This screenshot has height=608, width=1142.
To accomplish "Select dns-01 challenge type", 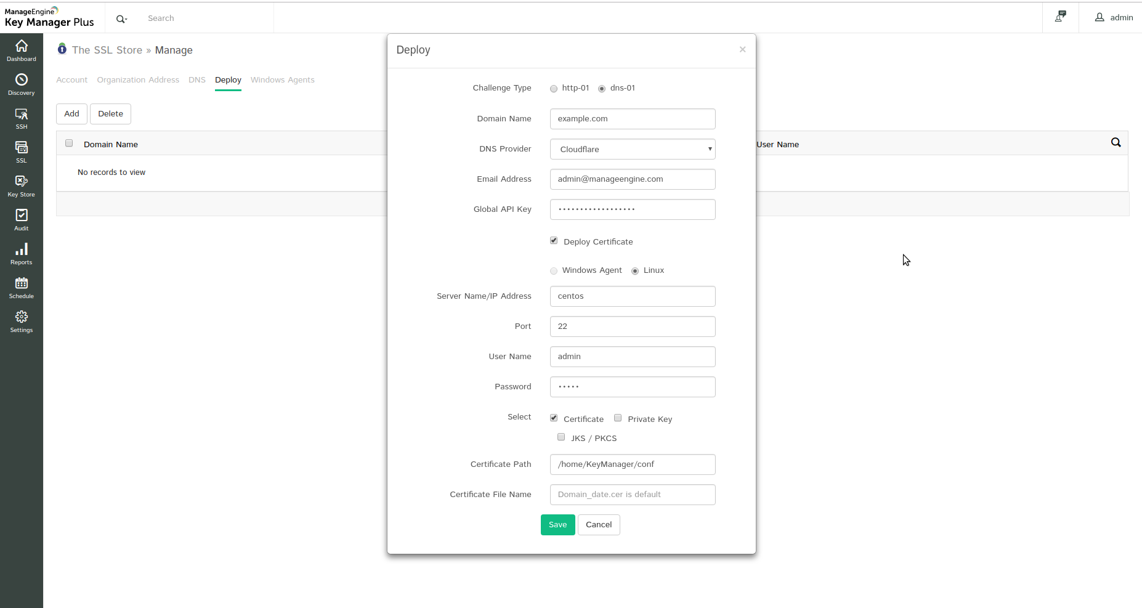I will (x=602, y=89).
